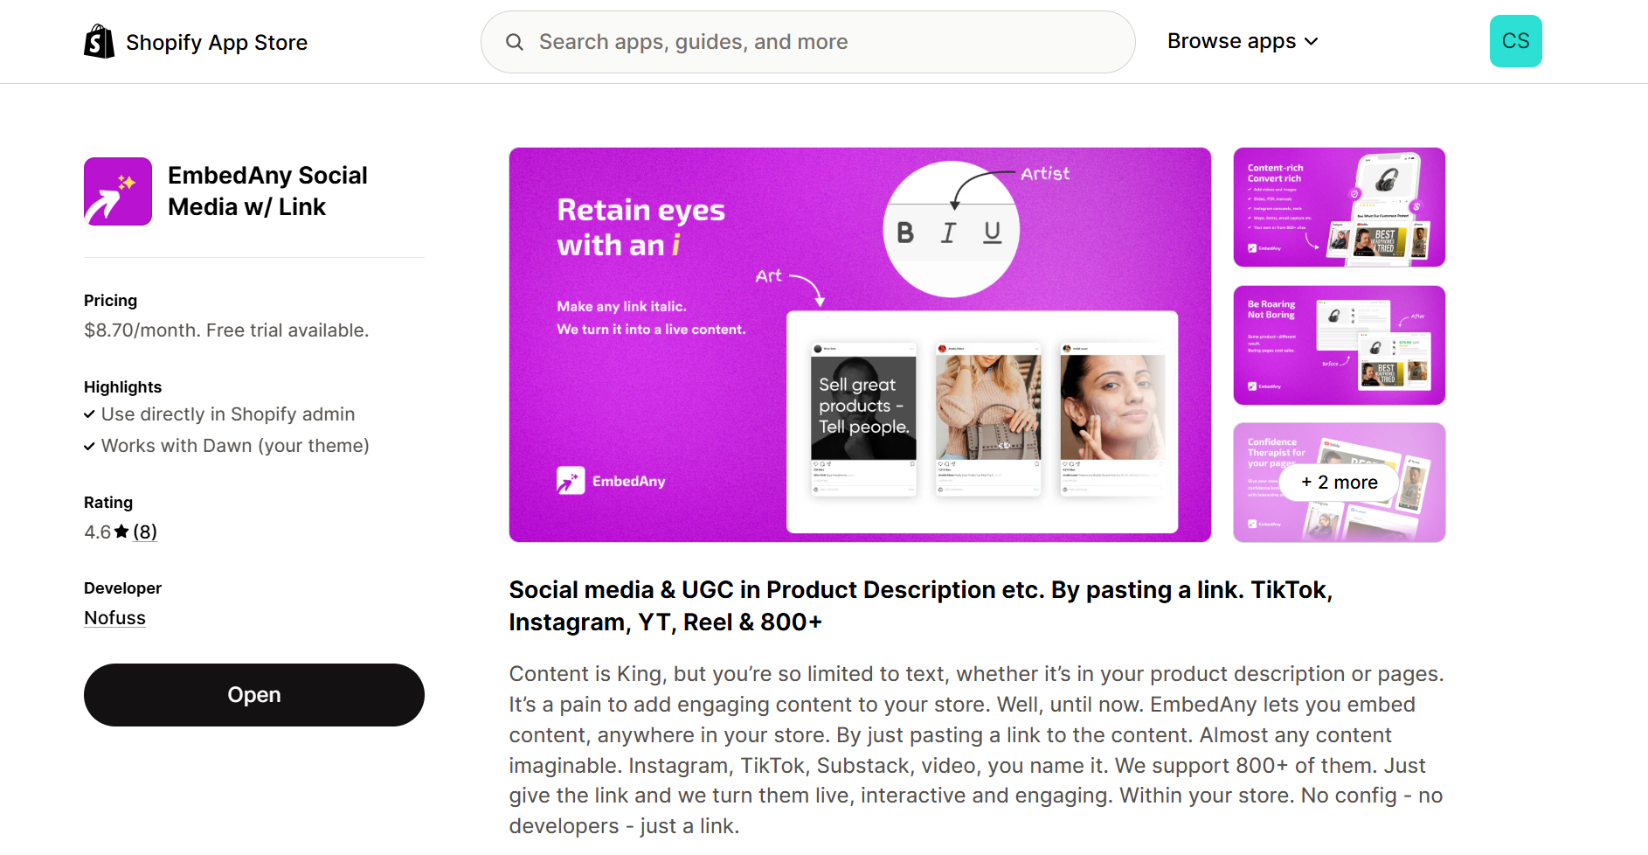Open the Shopify App Store home link
This screenshot has height=855, width=1648.
[216, 42]
